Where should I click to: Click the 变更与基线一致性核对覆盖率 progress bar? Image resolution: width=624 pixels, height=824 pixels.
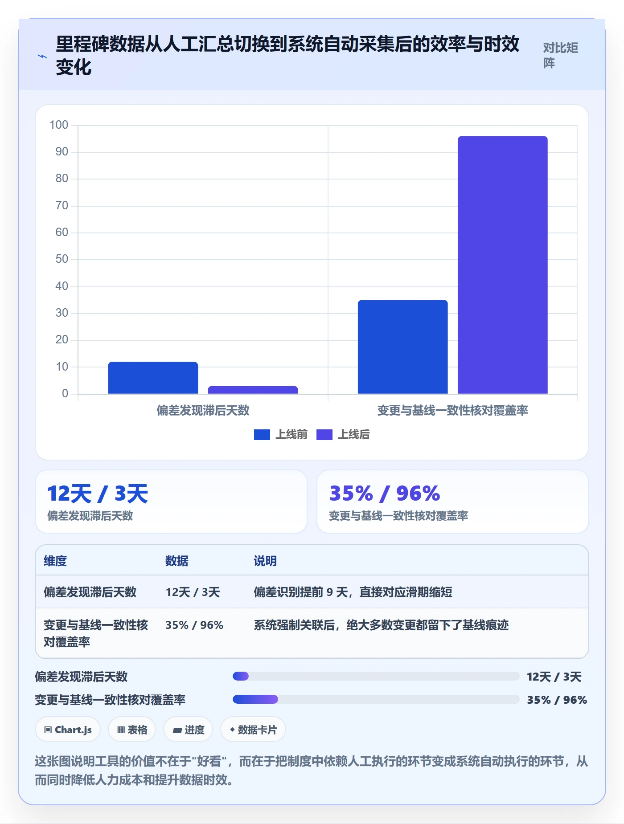(x=376, y=699)
